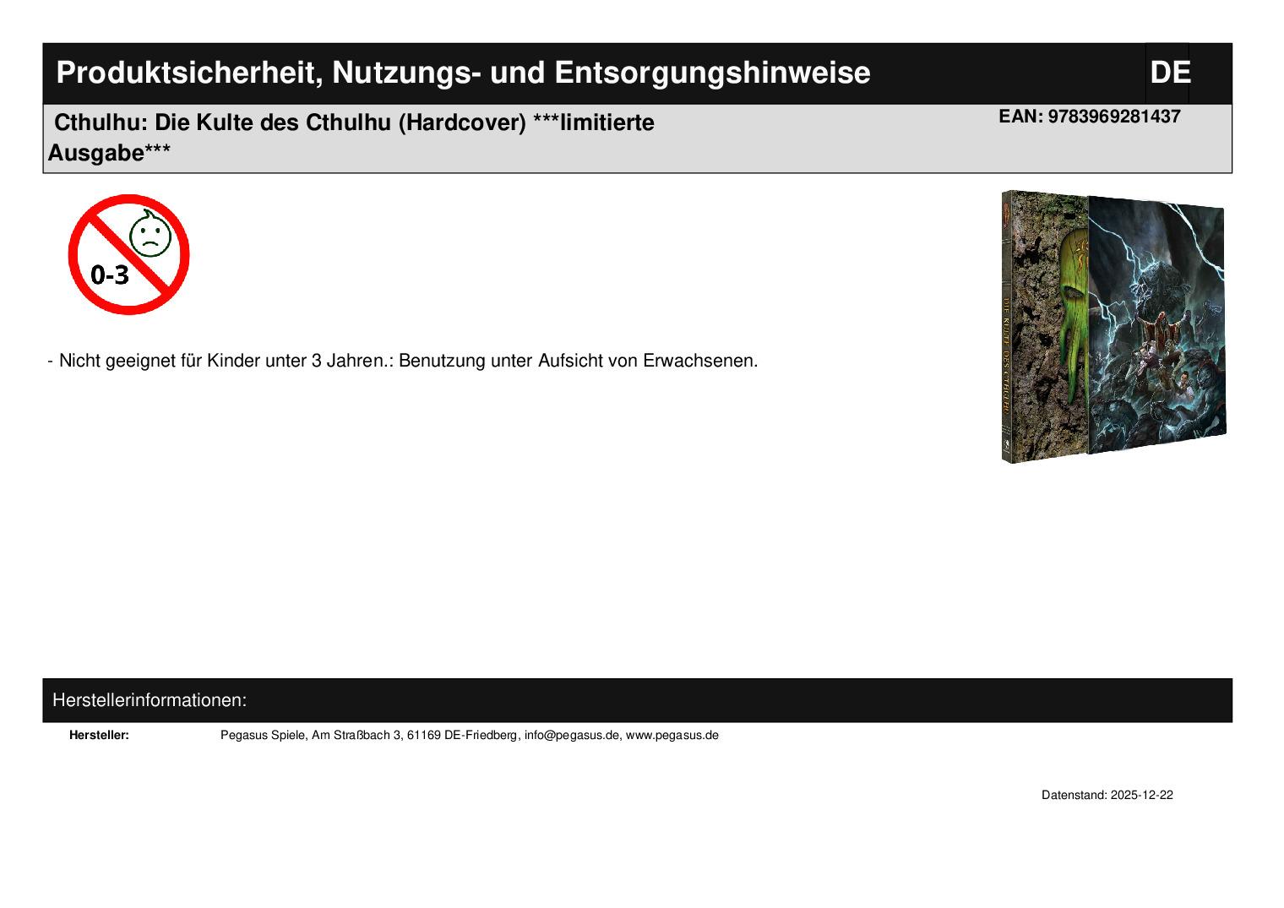1284x908 pixels.
Task: Select the DE language box in the header
Action: (1169, 73)
